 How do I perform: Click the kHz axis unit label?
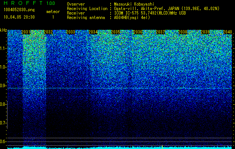coord(3,30)
